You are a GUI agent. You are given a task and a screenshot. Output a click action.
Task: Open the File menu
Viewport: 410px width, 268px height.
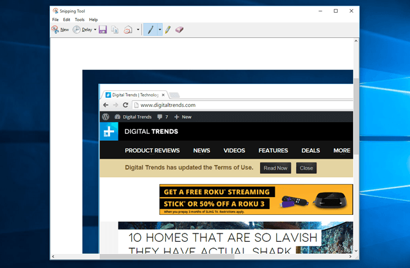56,20
